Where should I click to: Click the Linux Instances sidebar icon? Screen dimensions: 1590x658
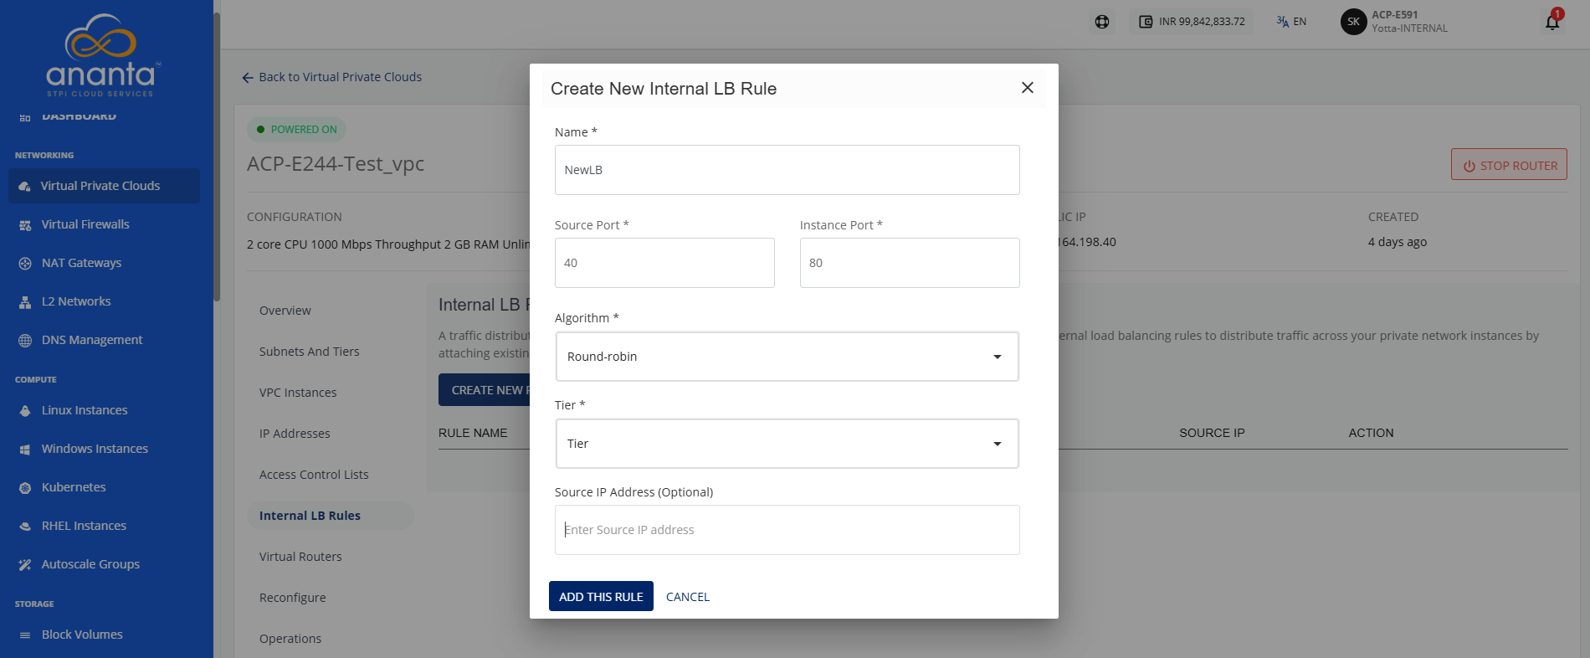[x=25, y=410]
